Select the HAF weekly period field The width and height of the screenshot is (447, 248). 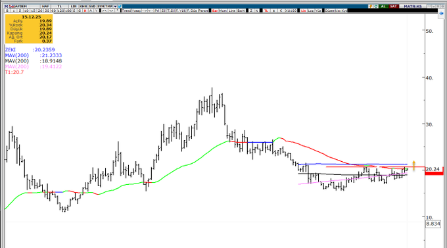point(45,7)
